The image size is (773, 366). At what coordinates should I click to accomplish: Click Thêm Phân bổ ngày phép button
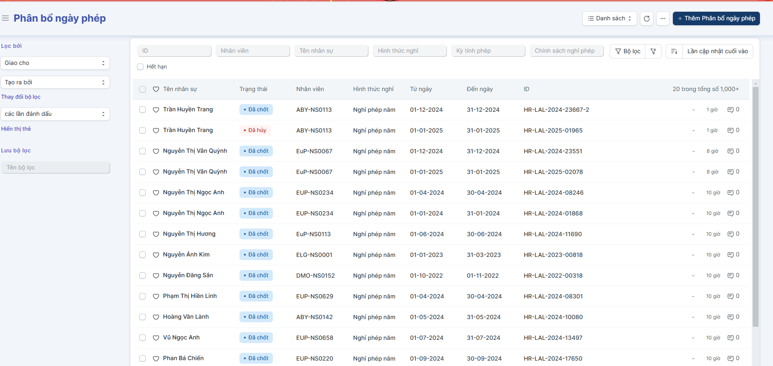pos(716,18)
